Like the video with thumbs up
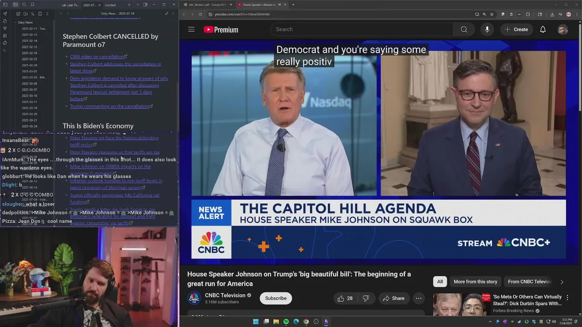This screenshot has width=582, height=327. [x=346, y=298]
